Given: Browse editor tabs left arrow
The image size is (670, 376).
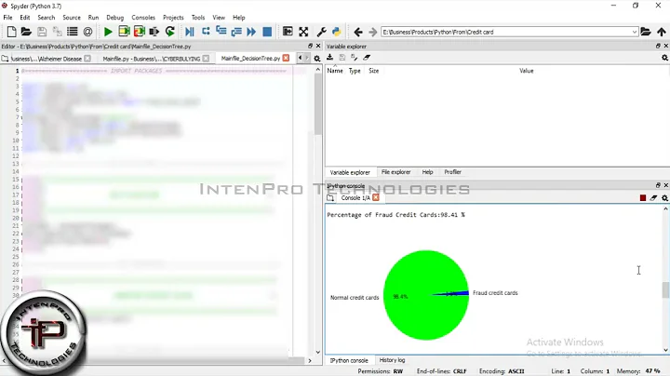Looking at the screenshot, I should [300, 58].
